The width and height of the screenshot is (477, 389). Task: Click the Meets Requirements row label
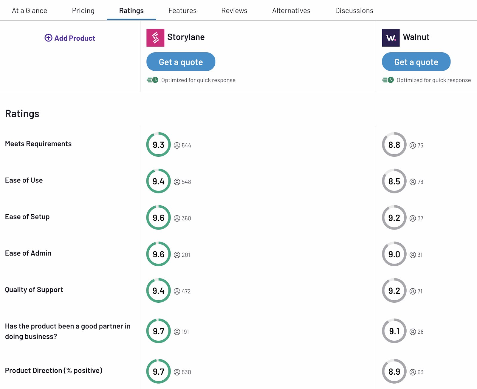38,144
